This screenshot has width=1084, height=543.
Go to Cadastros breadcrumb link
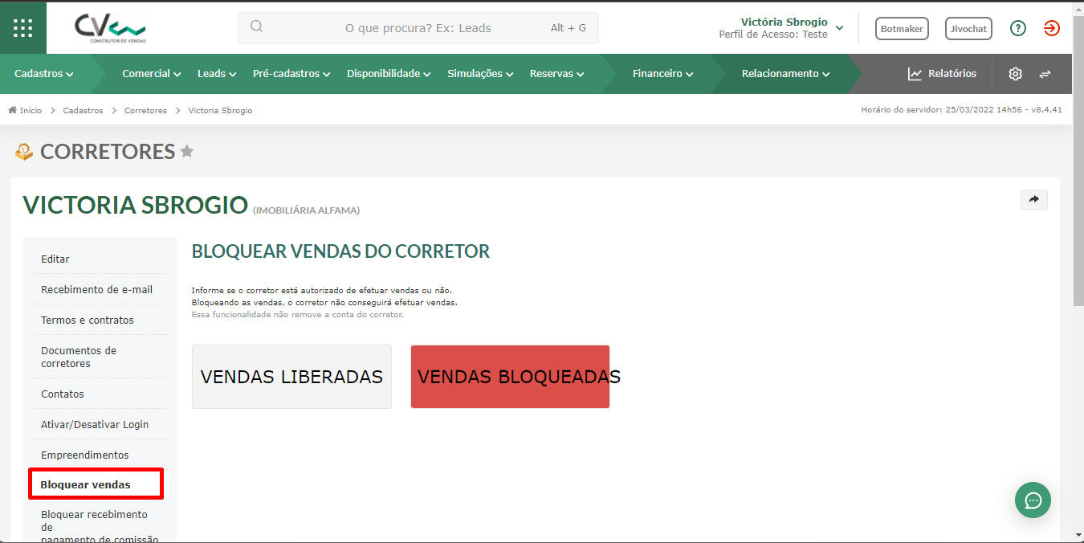tap(84, 110)
